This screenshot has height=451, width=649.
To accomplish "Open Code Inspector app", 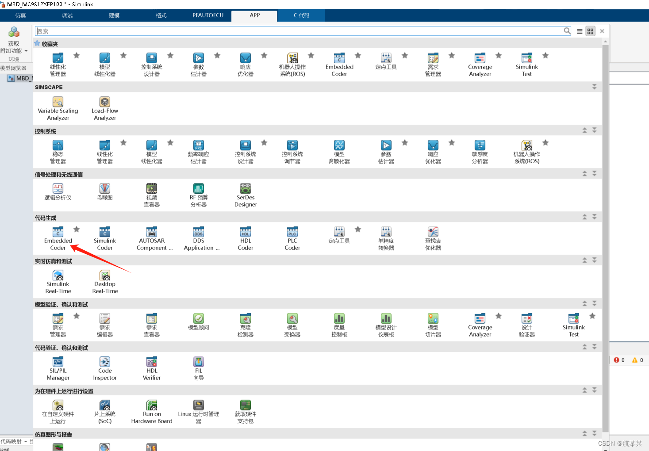I will pos(105,368).
